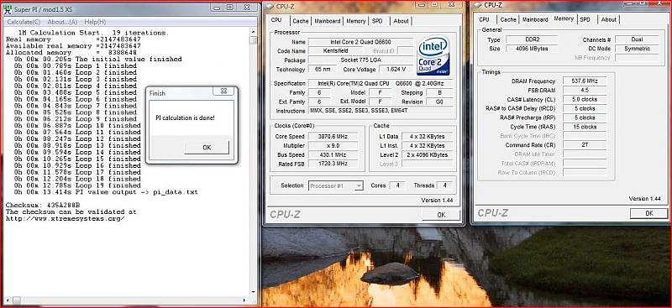The width and height of the screenshot is (672, 308).
Task: Switch to About tab in the middle CPU-Z window
Action: pyautogui.click(x=401, y=21)
